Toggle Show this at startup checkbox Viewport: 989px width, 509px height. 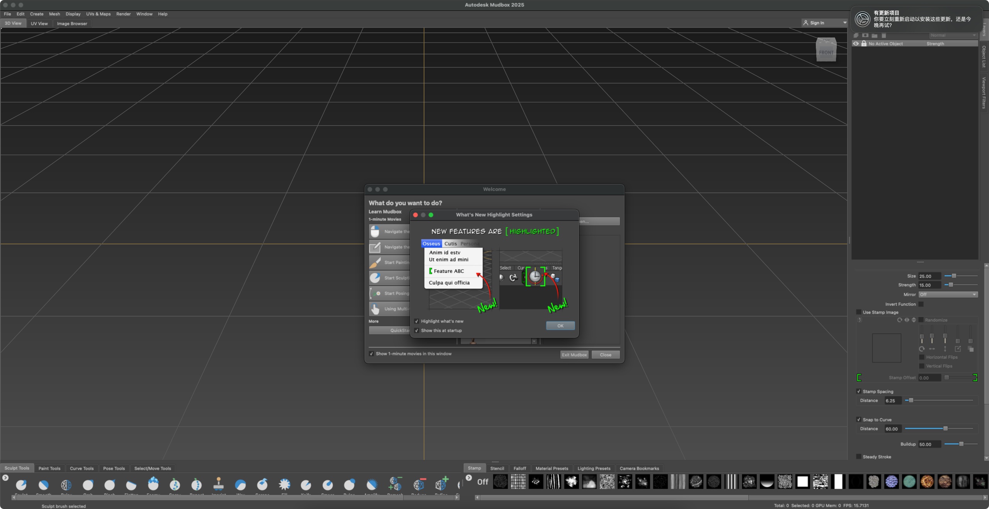click(417, 330)
